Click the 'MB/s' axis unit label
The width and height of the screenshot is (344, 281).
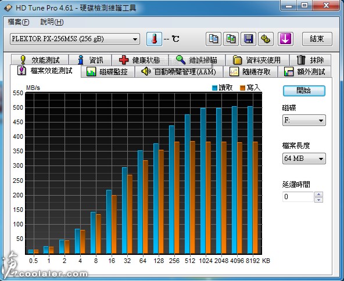pos(33,88)
